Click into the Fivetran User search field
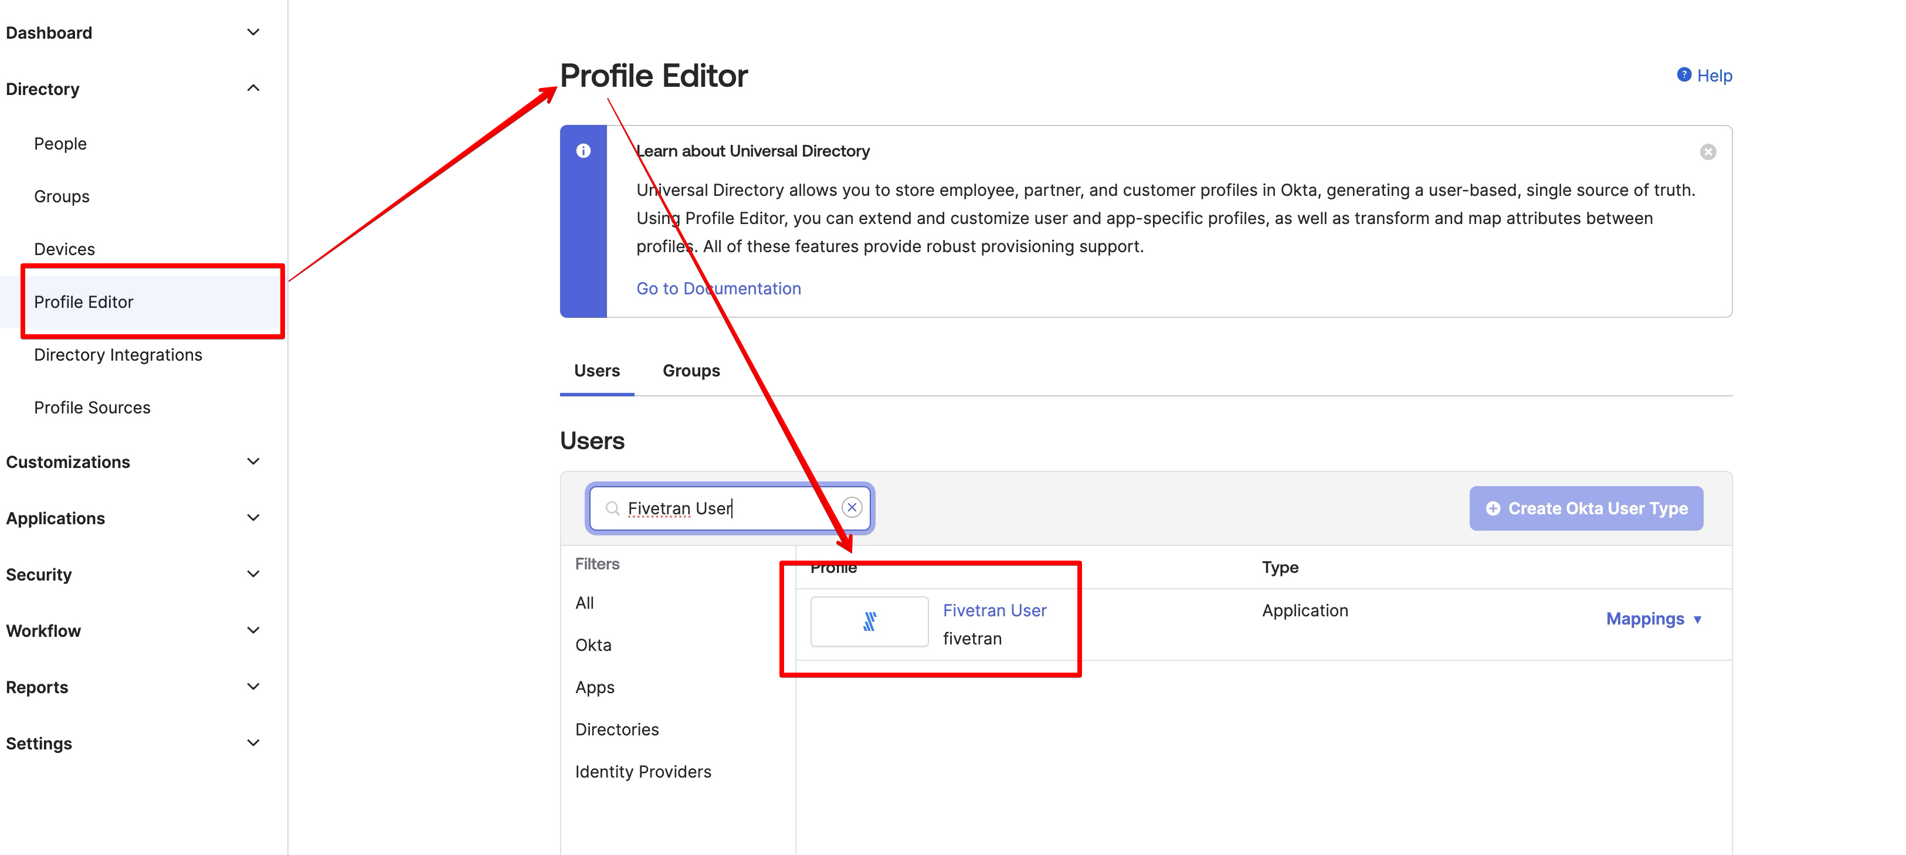 coord(730,508)
